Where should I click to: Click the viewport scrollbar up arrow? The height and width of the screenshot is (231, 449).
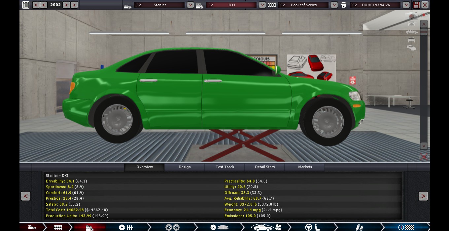point(424,24)
